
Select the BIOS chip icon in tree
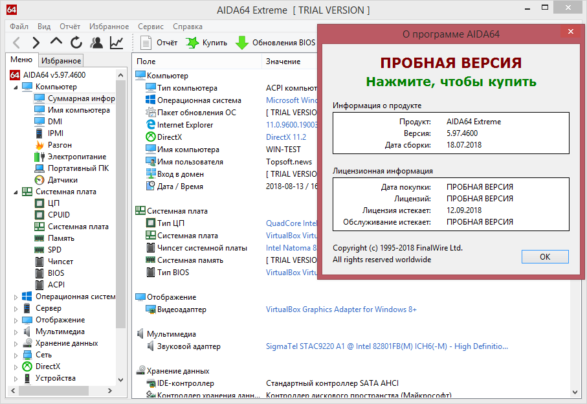point(39,273)
